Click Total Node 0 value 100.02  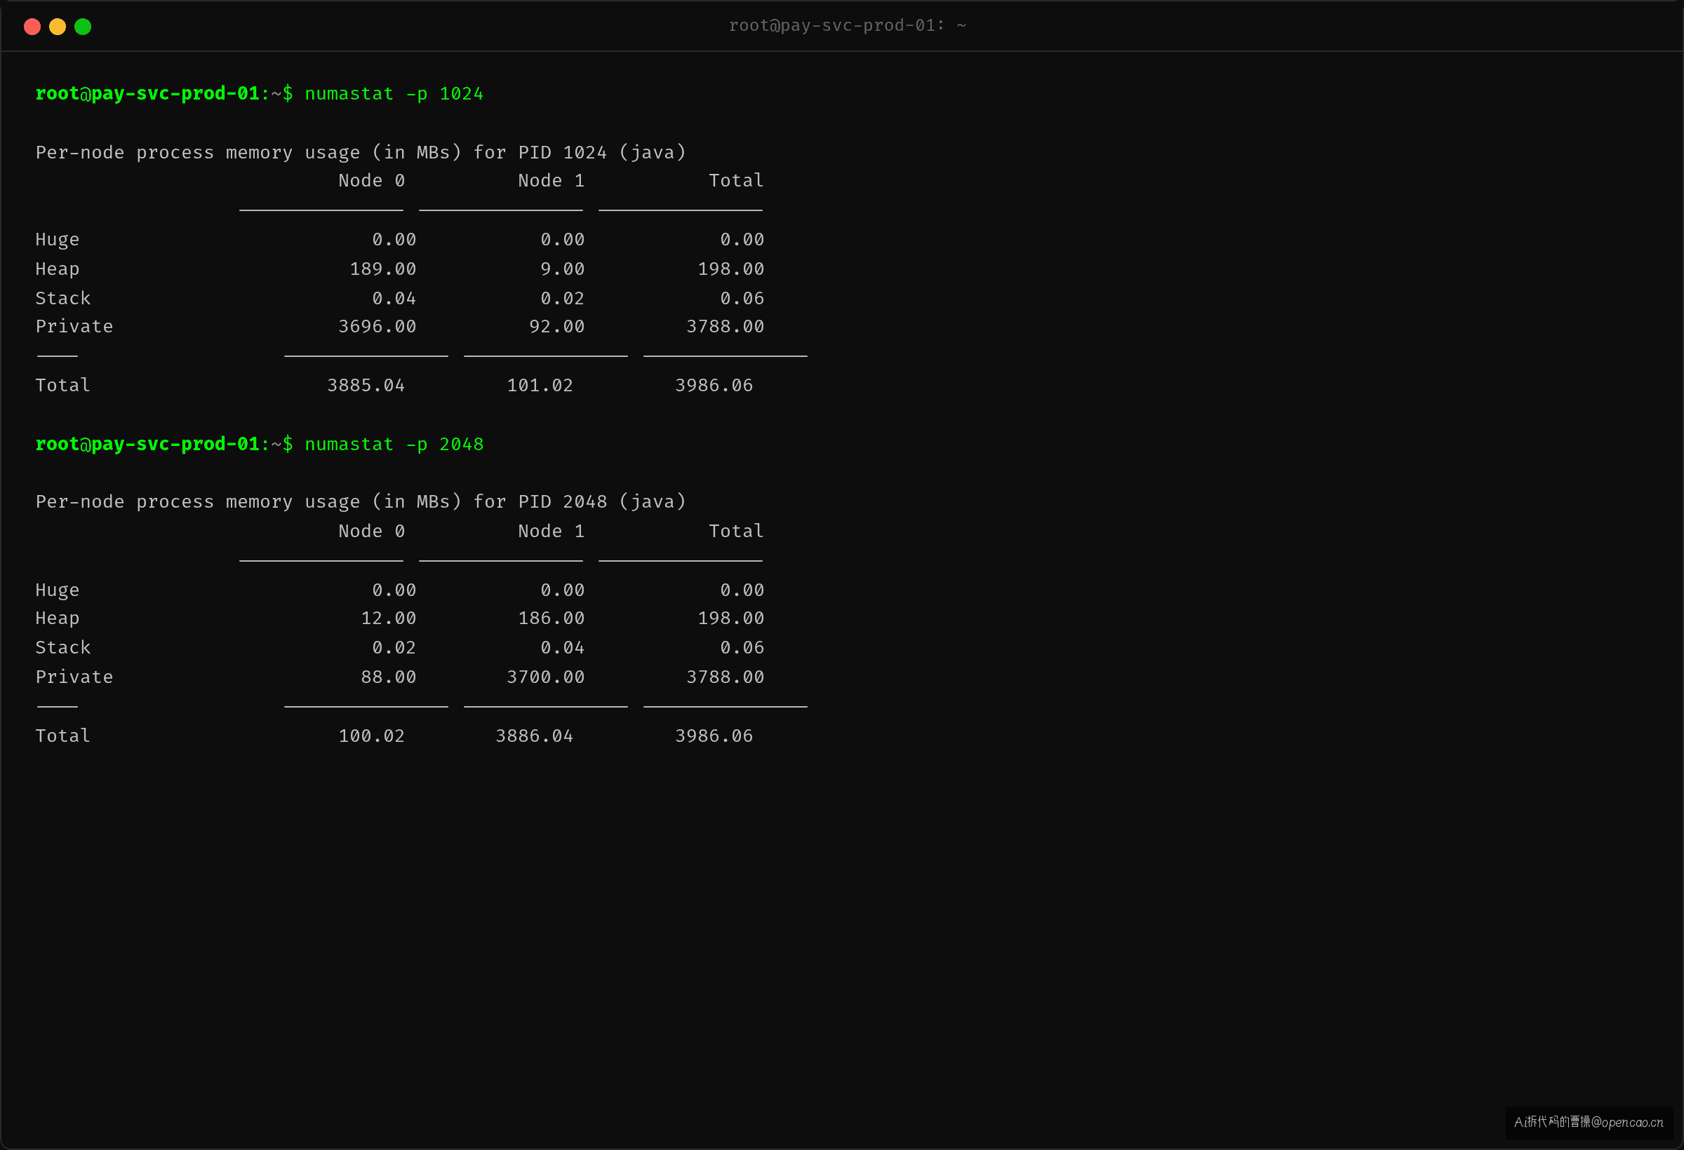coord(371,736)
